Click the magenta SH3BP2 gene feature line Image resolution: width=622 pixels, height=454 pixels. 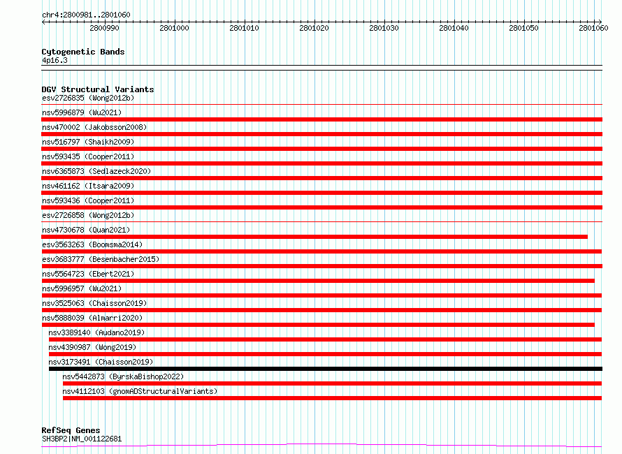coord(321,446)
